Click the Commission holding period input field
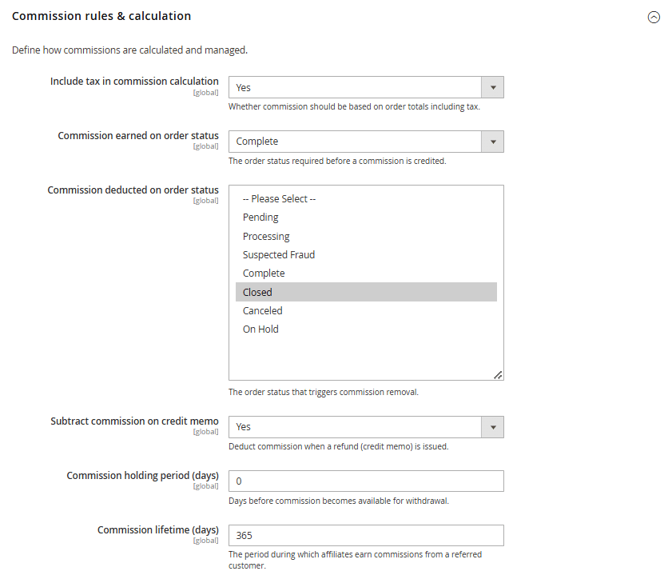Image resolution: width=672 pixels, height=587 pixels. (366, 481)
